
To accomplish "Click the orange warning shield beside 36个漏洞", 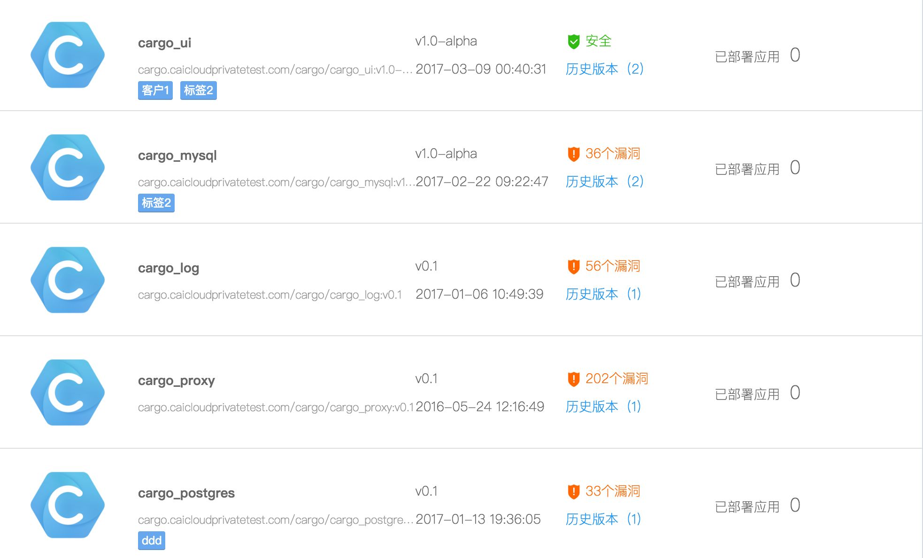I will [573, 154].
